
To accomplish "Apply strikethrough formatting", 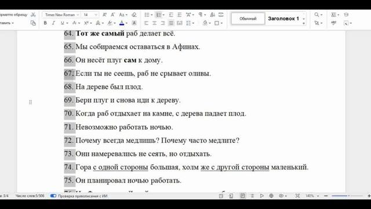I will (74, 23).
